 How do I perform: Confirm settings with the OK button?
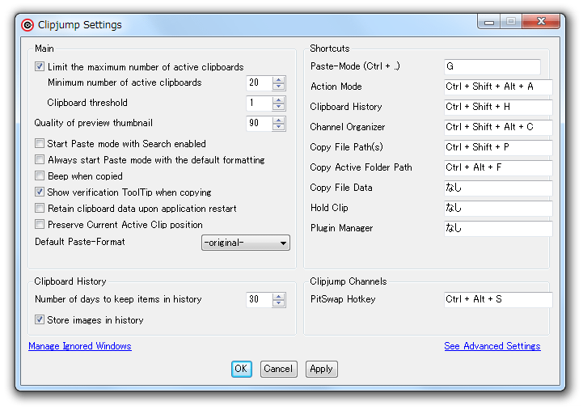pyautogui.click(x=241, y=369)
